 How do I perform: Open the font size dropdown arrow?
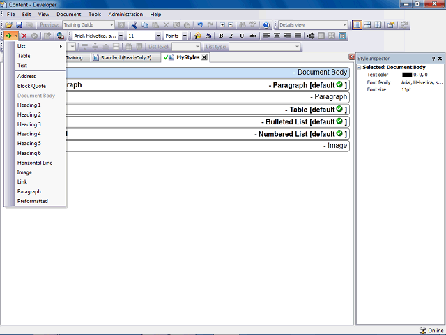(158, 36)
